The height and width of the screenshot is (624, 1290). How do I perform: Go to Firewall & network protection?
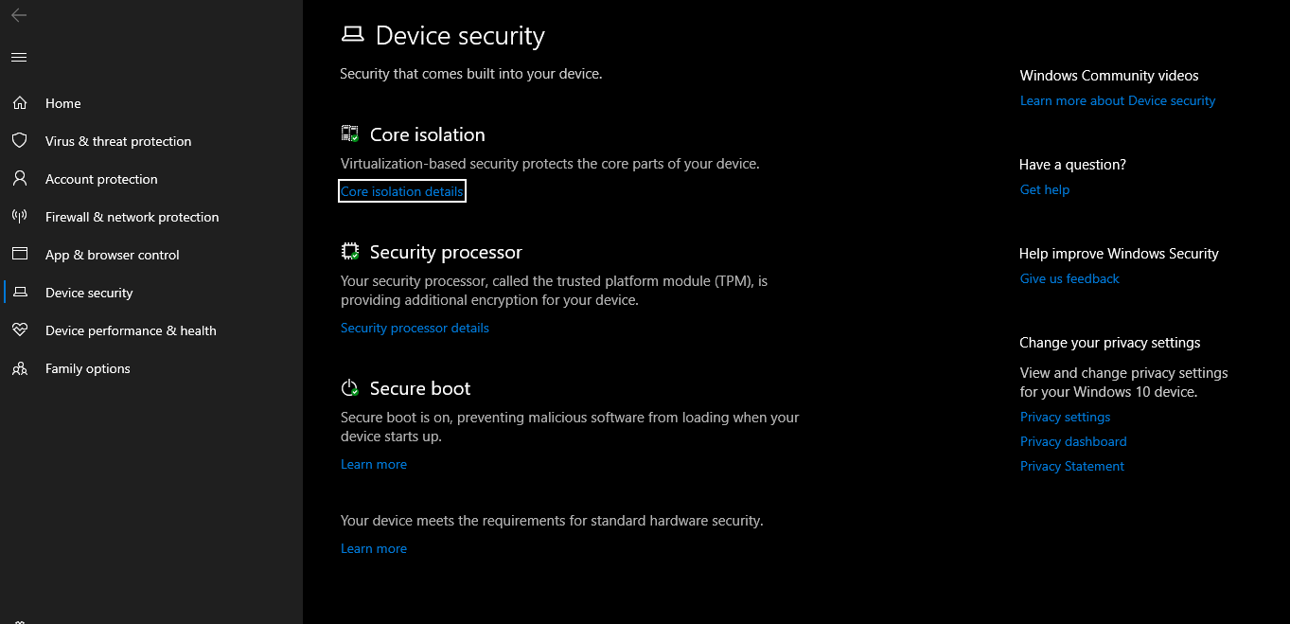(132, 217)
